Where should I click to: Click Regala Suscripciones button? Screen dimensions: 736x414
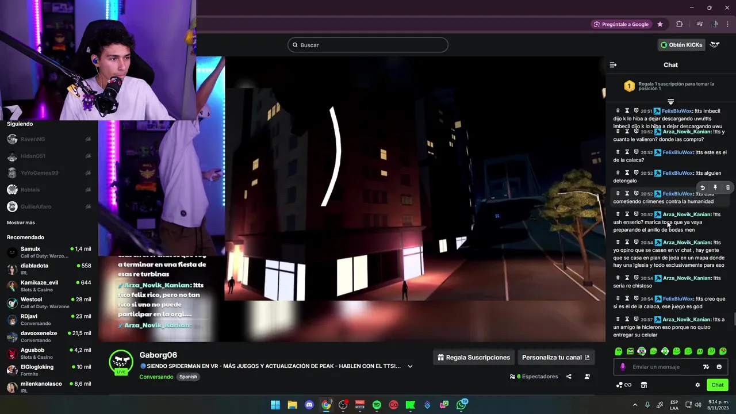474,357
